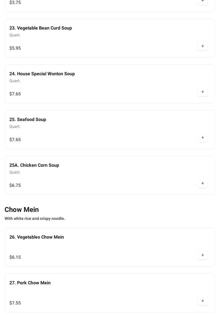The image size is (219, 315).
Task: Add the $3.75 item with plus button
Action: click(203, 1)
